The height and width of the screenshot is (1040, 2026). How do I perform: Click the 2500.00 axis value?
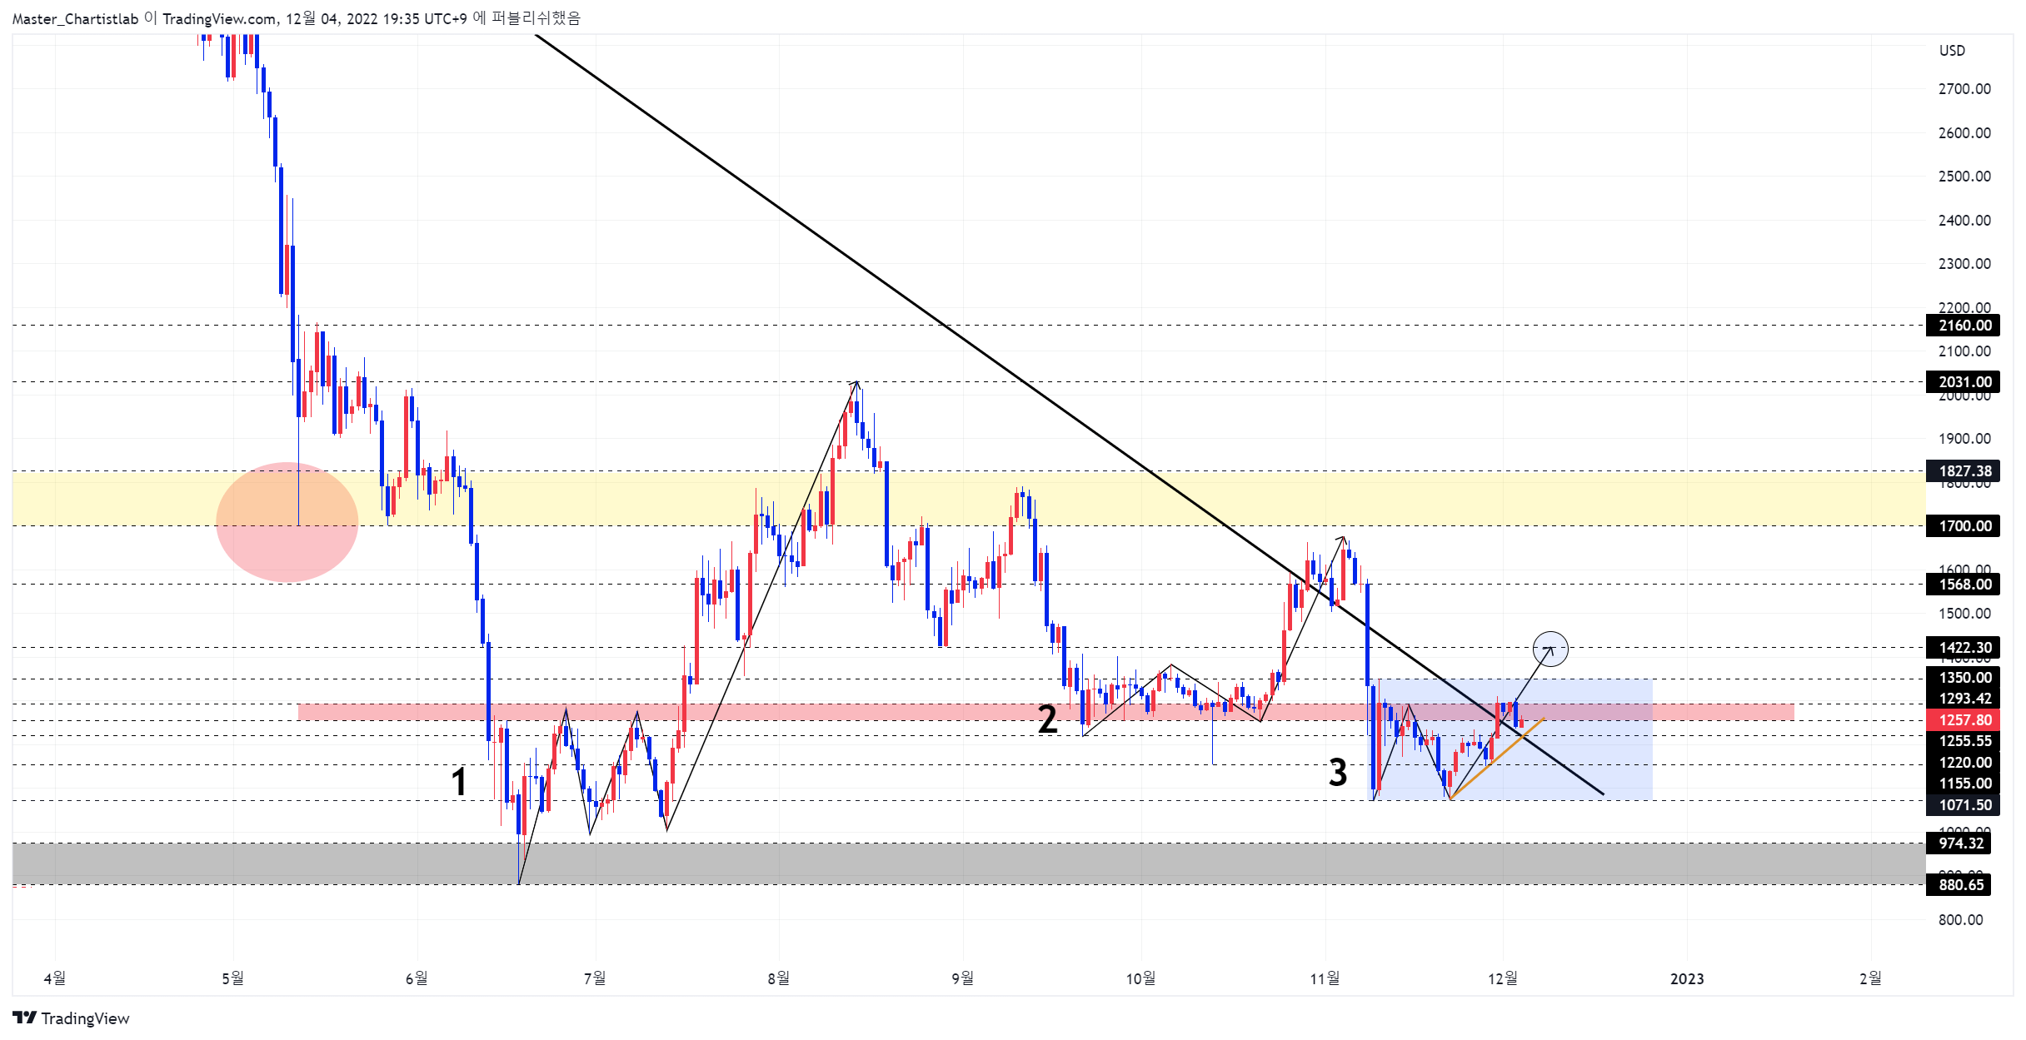pyautogui.click(x=1964, y=177)
